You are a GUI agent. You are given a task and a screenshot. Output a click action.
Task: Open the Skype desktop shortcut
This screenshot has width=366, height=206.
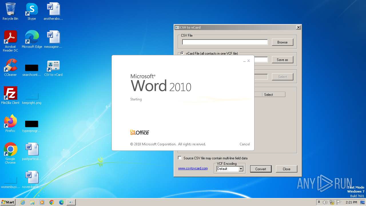point(31,11)
